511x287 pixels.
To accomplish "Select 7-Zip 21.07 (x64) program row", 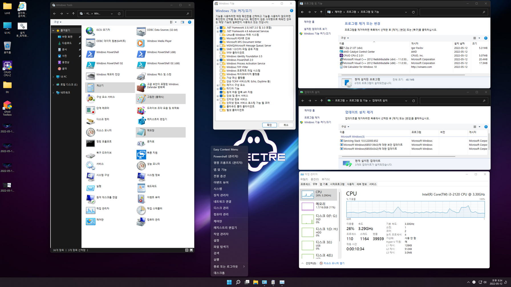I will pos(413,48).
